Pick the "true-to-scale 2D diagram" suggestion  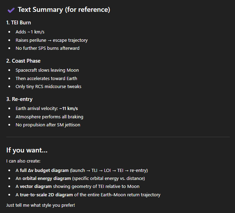pyautogui.click(x=49, y=195)
